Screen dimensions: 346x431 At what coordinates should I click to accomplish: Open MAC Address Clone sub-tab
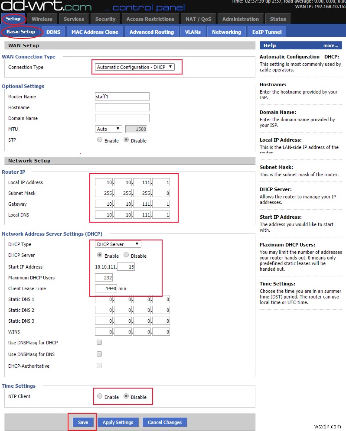[95, 32]
